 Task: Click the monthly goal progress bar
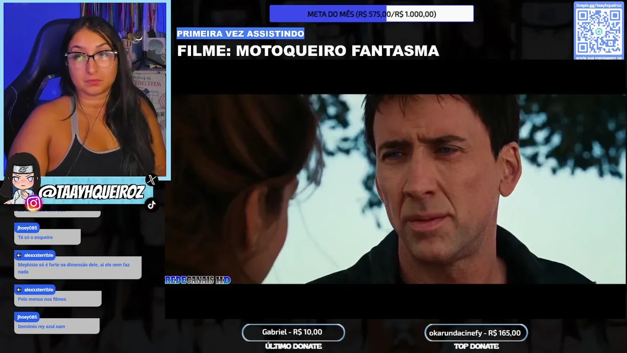click(x=371, y=14)
